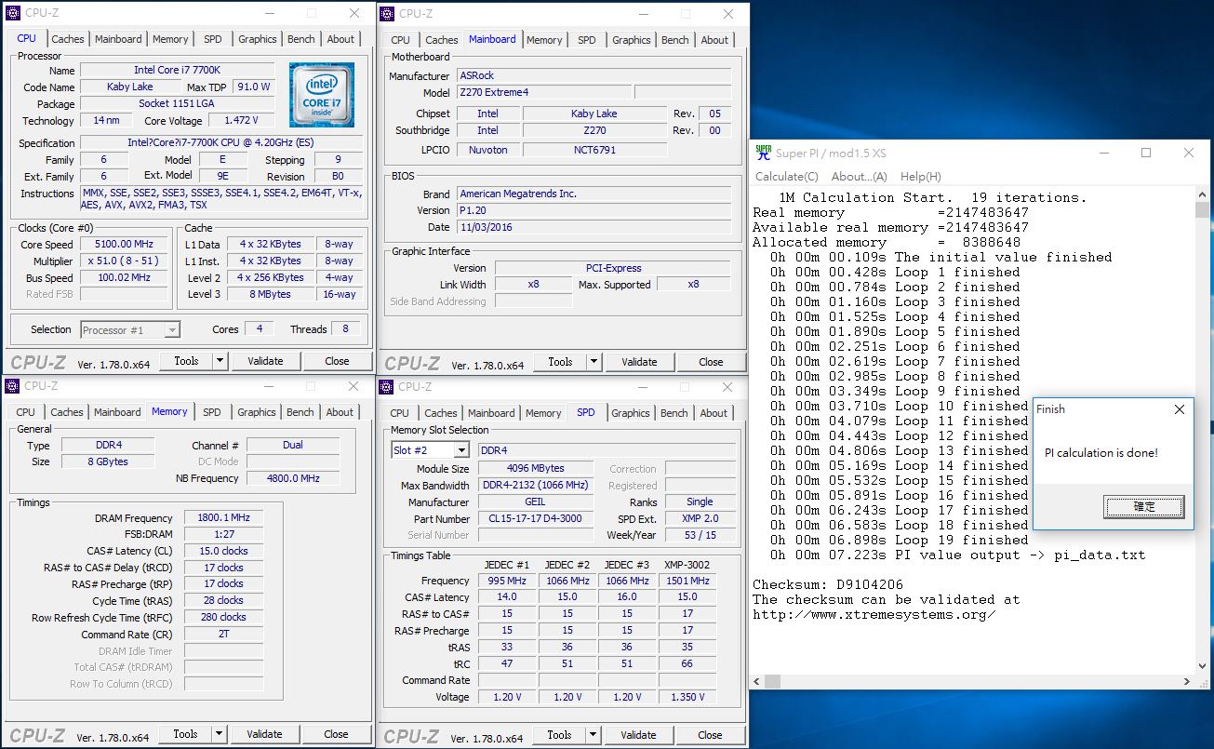
Task: Click Validate in the SPD window
Action: point(638,735)
